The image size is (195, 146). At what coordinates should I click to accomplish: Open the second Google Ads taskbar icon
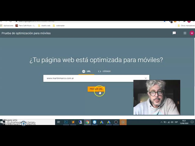(x=109, y=122)
